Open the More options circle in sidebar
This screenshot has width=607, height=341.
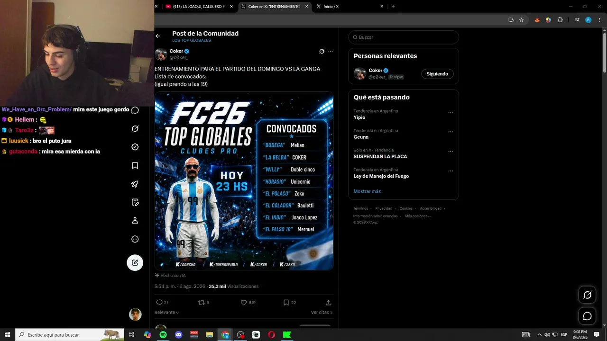tap(135, 239)
